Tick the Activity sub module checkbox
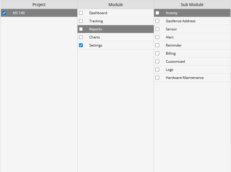This screenshot has height=172, width=231. [x=157, y=13]
